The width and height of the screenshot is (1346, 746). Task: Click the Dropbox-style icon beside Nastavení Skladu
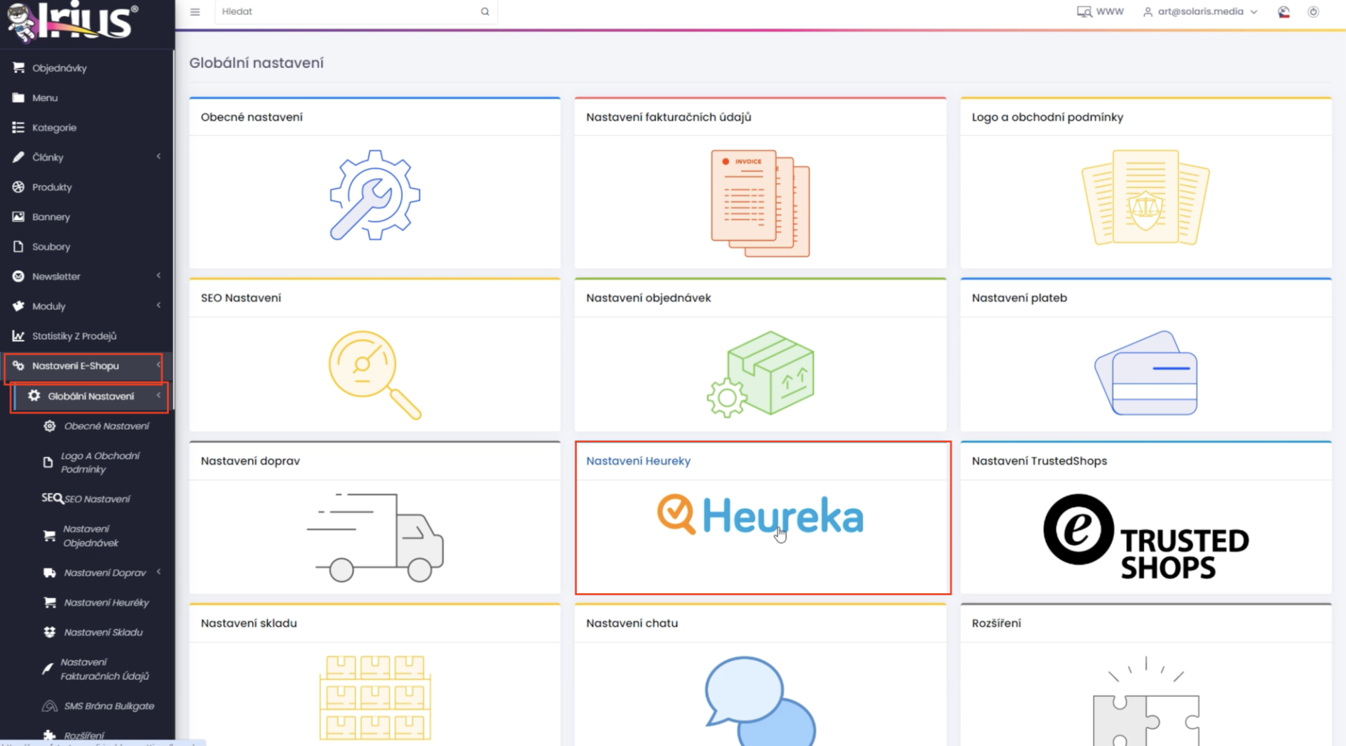coord(49,632)
